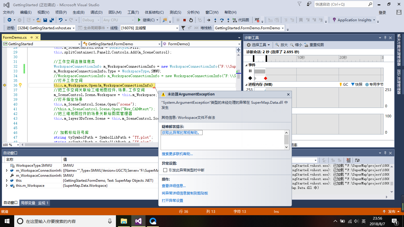Zoom out (缩小) in Diagnostic Tools
Image resolution: width=404 pixels, height=227 pixels.
[x=296, y=45]
